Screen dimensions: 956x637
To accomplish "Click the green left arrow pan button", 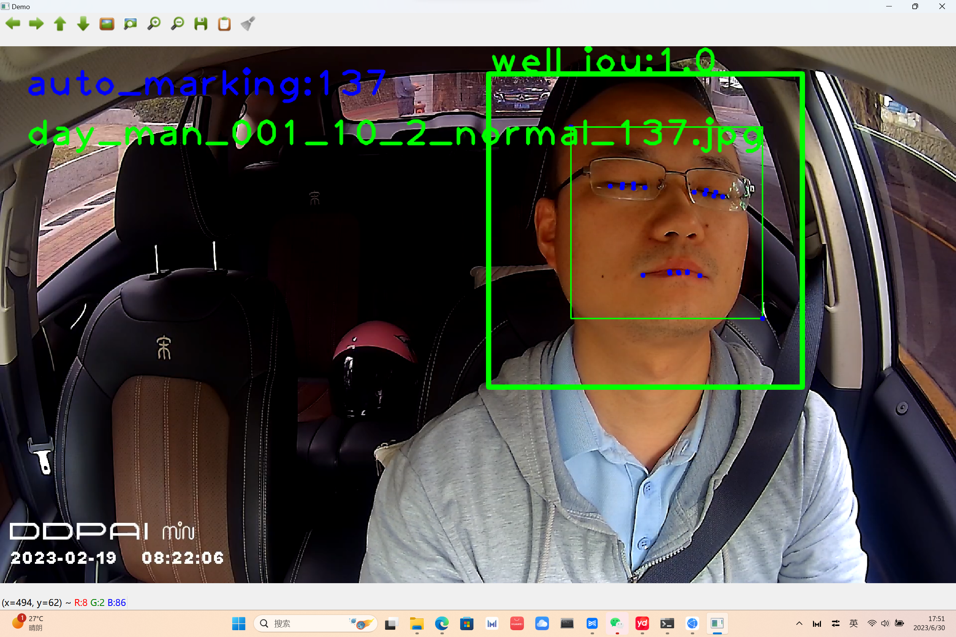I will [x=13, y=24].
